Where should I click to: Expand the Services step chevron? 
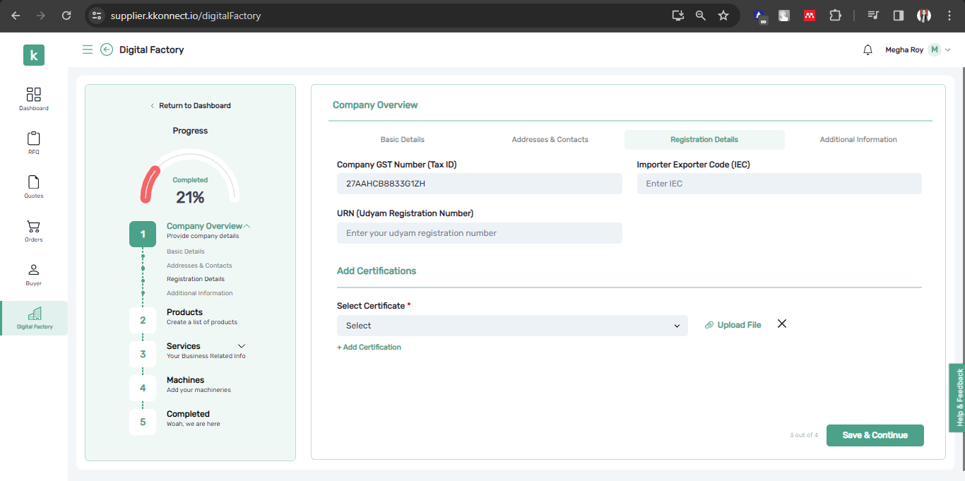(x=242, y=346)
